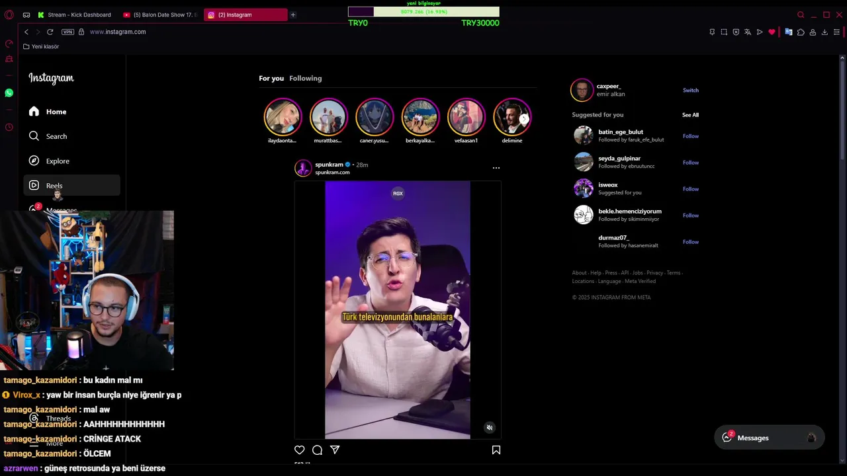Click the player send arrow icon
This screenshot has height=476, width=847.
[x=760, y=32]
